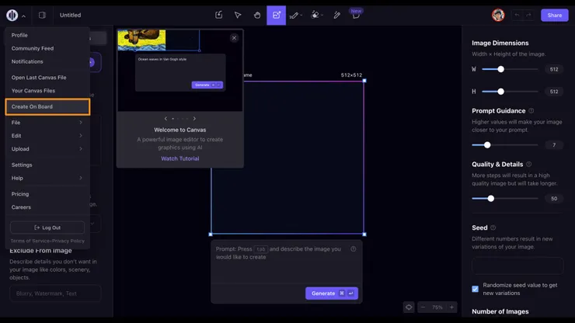Screen dimensions: 575x323
Task: Open the user avatar profile
Action: tap(498, 15)
